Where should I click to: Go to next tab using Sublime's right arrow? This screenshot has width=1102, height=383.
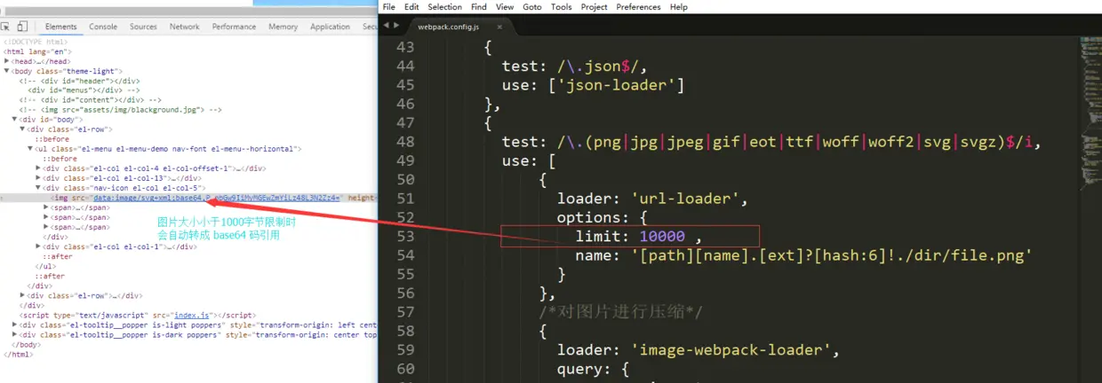396,26
